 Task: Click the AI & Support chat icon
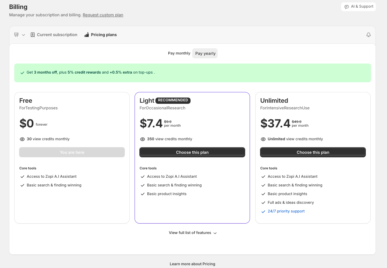coord(347,7)
